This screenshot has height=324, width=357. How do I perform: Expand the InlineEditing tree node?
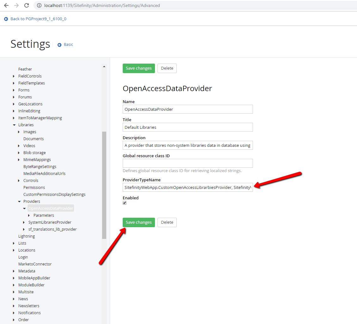tap(14, 111)
